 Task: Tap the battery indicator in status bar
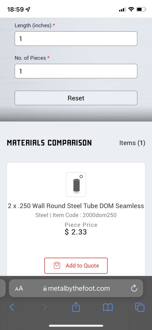[x=141, y=10]
